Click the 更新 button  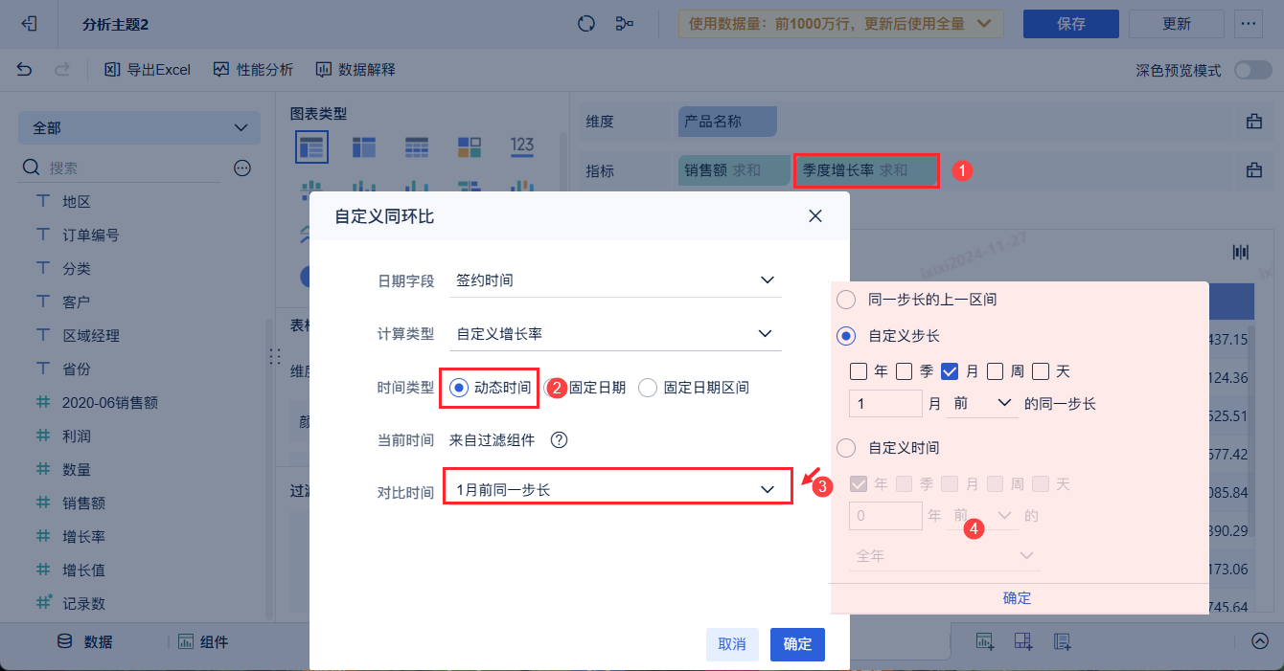(x=1177, y=24)
